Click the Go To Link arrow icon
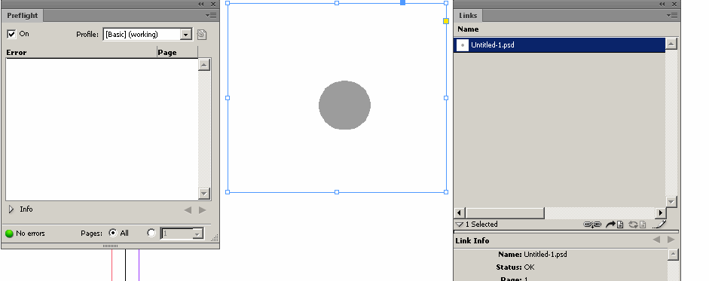The image size is (709, 281). (615, 224)
